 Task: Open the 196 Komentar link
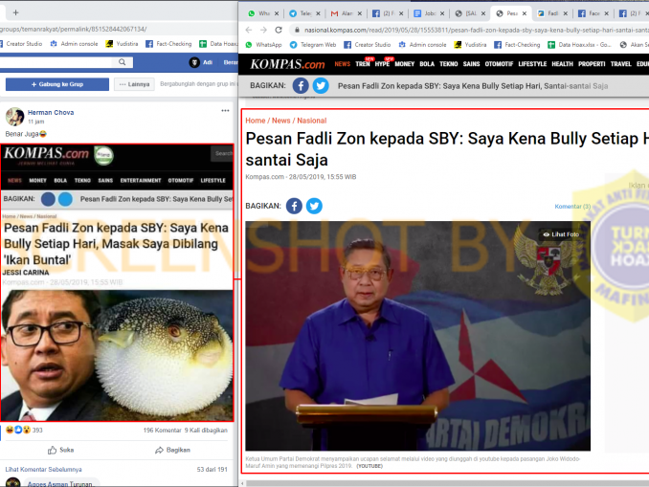tap(163, 431)
